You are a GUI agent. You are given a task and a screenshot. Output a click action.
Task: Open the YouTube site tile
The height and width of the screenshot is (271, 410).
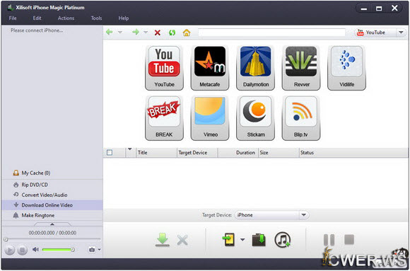[x=164, y=68]
